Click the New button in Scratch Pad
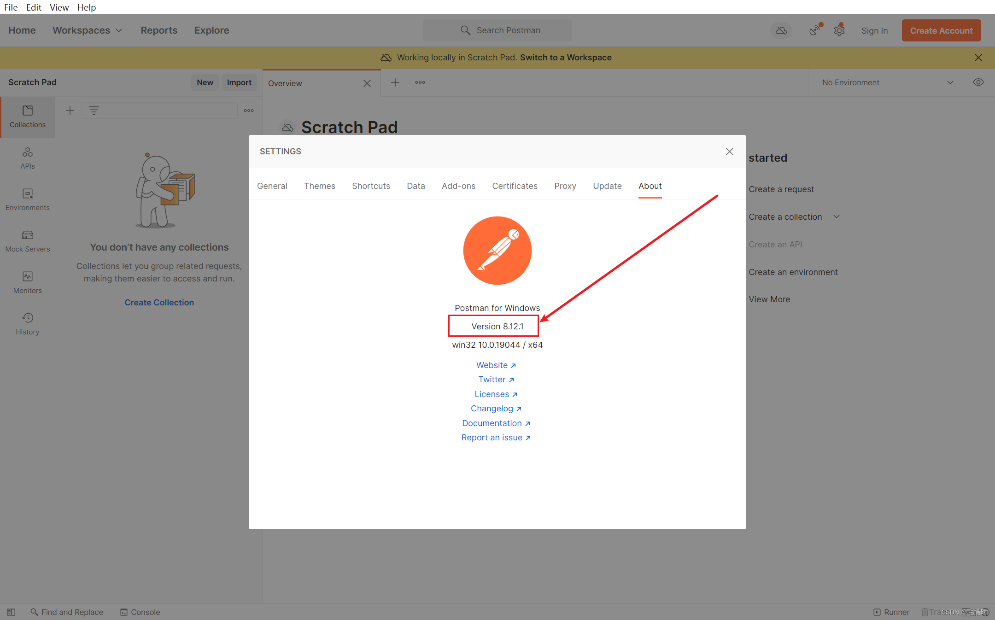The image size is (995, 620). 205,82
